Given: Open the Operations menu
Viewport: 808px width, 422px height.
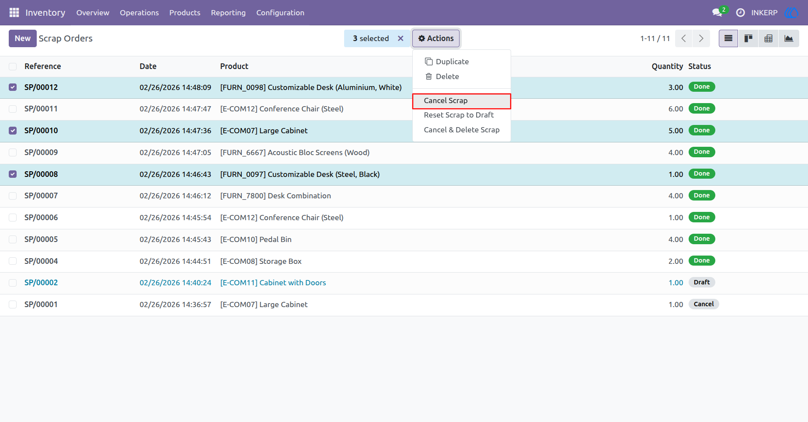Looking at the screenshot, I should pyautogui.click(x=139, y=13).
